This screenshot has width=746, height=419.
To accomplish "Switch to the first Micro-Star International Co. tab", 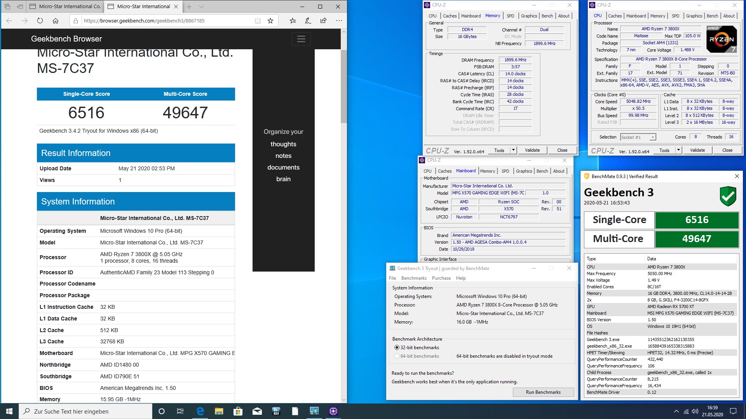I will [65, 7].
